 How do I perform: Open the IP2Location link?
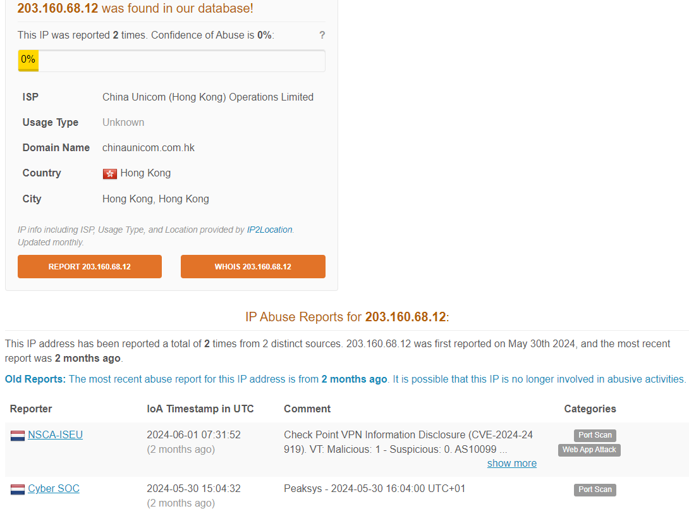tap(269, 230)
